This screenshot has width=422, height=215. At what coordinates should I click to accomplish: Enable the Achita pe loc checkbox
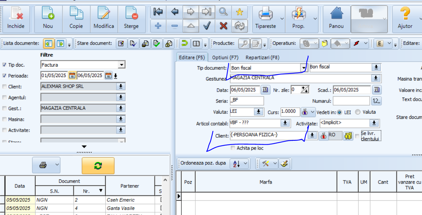[233, 148]
